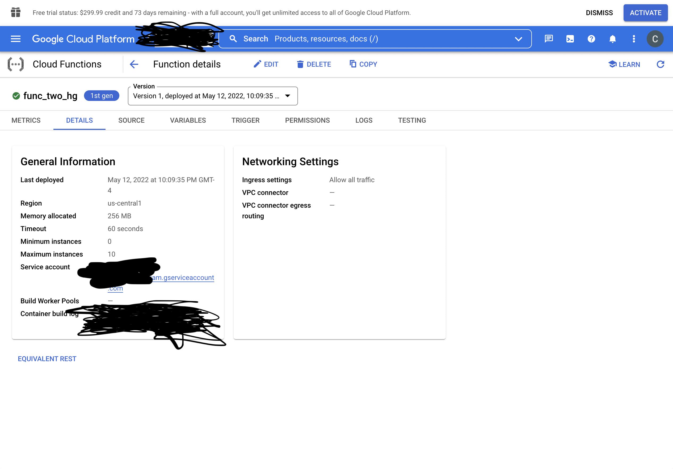Screen dimensions: 673x469
Task: Click the Cloud Functions heading
Action: pyautogui.click(x=67, y=65)
